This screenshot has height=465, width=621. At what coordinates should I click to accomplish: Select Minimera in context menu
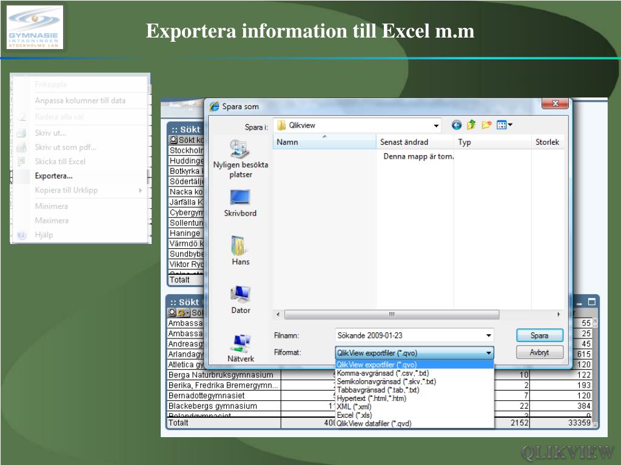pyautogui.click(x=51, y=206)
